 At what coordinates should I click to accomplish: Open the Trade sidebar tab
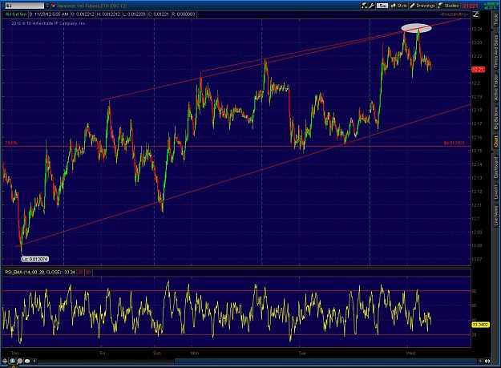496,20
